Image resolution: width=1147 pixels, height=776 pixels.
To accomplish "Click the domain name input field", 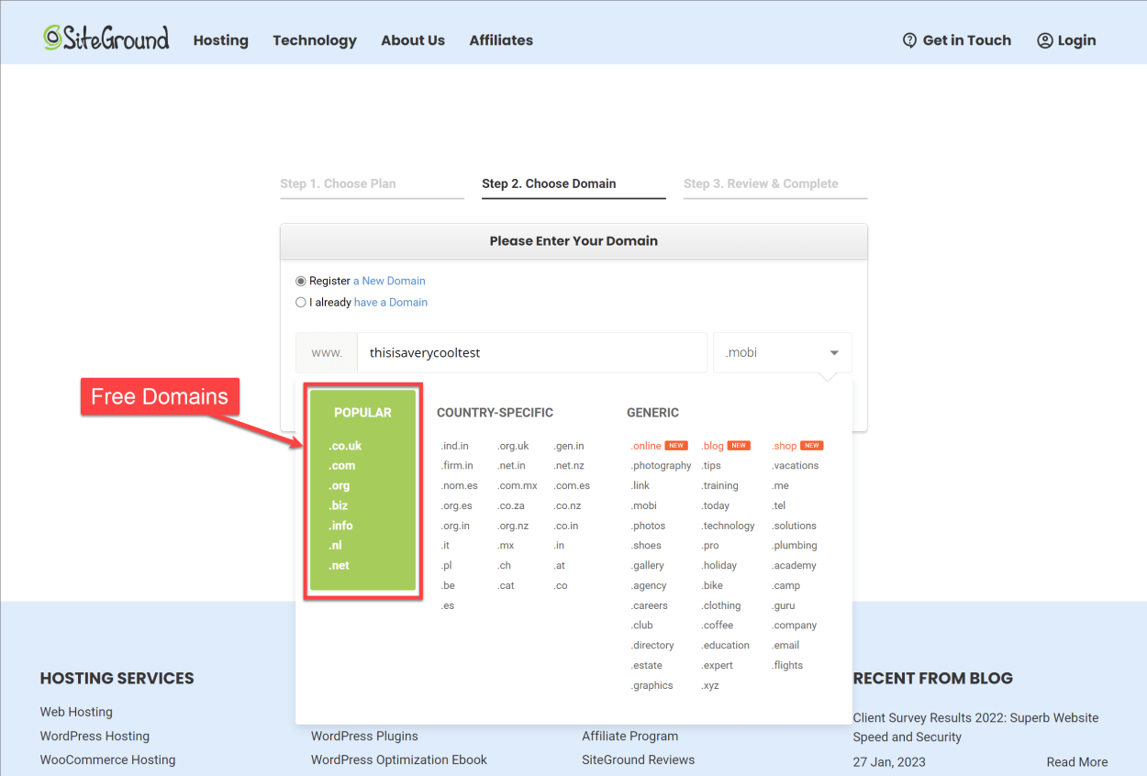I will 532,352.
